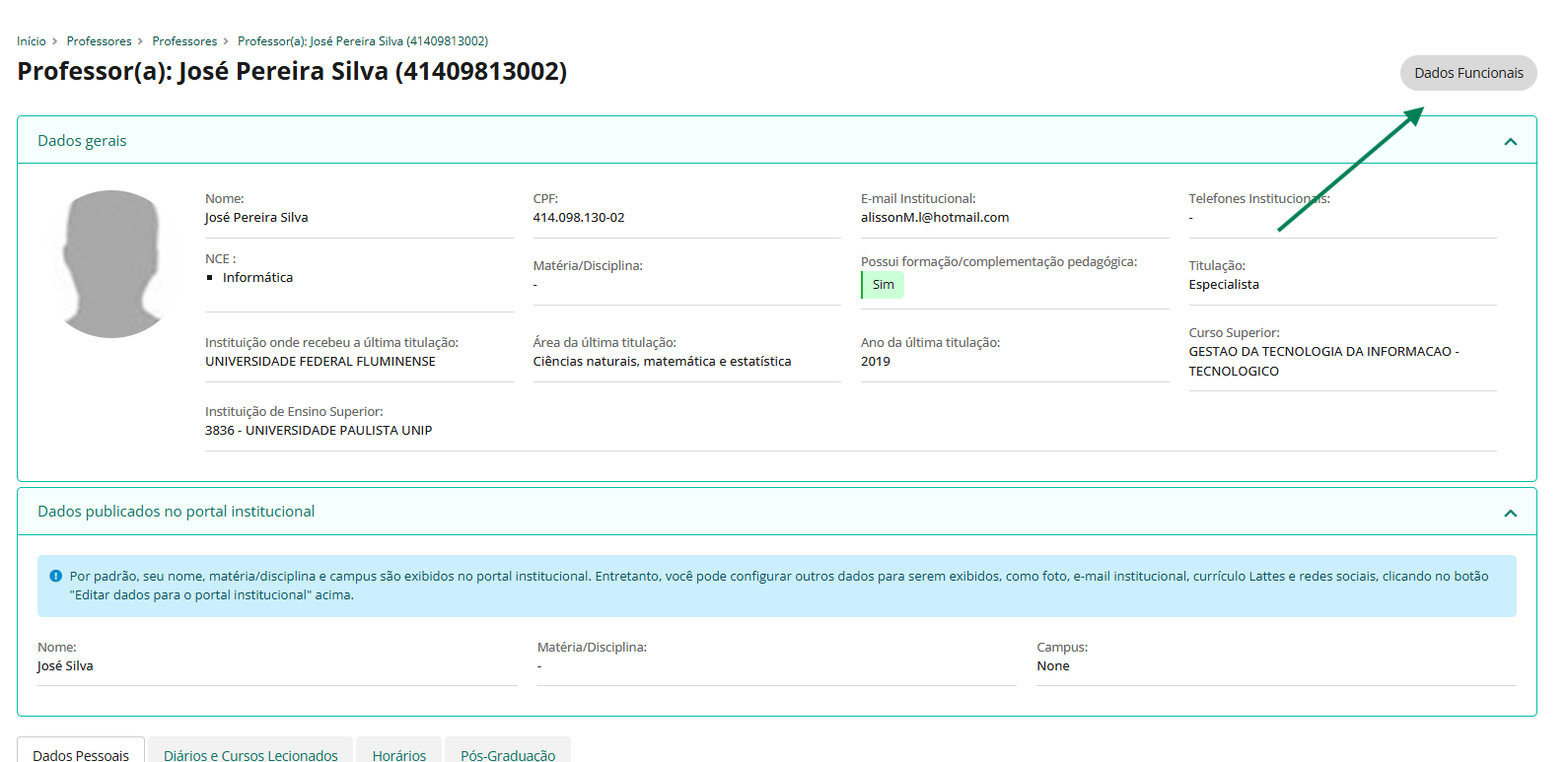Open the Dados Funcionais button
Image resolution: width=1567 pixels, height=762 pixels.
coord(1467,73)
